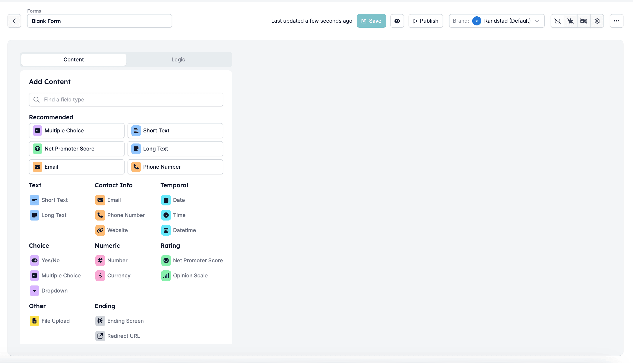Image resolution: width=633 pixels, height=363 pixels.
Task: Add recommended Short Text field
Action: coord(175,131)
